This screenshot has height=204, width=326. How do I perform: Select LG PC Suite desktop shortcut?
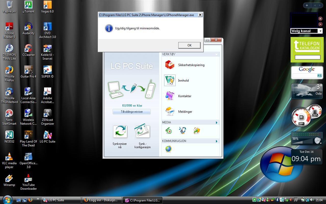point(47,137)
